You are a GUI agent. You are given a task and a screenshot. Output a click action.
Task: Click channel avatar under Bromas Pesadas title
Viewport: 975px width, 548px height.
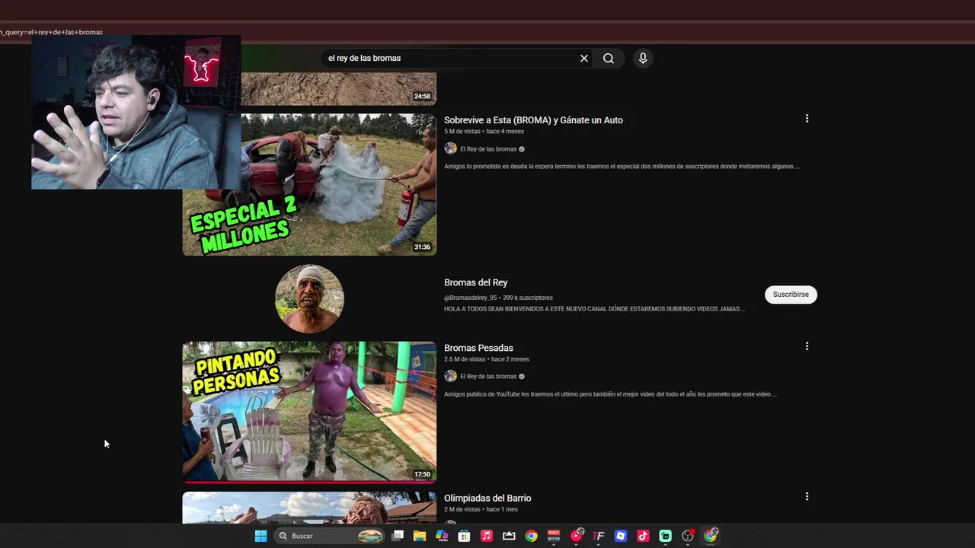[450, 376]
